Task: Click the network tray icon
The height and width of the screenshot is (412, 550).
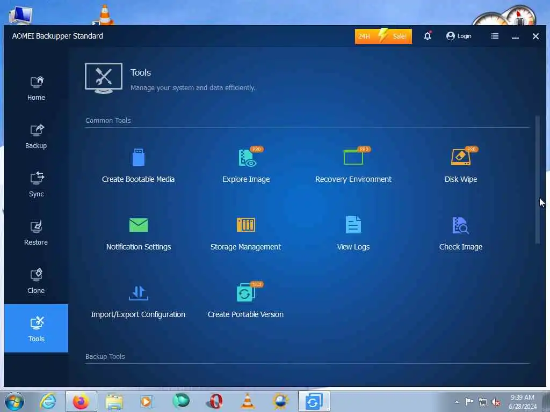Action: [x=483, y=402]
